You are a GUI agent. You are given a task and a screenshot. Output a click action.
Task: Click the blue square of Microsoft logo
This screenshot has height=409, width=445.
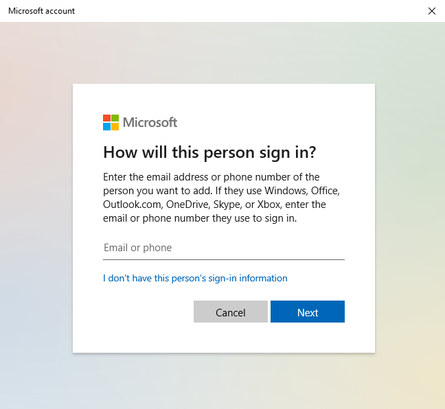(106, 126)
